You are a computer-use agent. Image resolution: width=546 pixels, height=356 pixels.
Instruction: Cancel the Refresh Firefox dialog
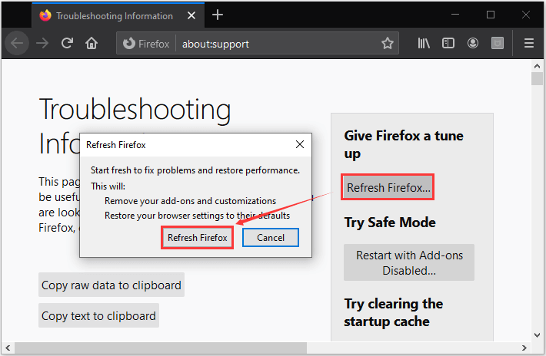271,238
